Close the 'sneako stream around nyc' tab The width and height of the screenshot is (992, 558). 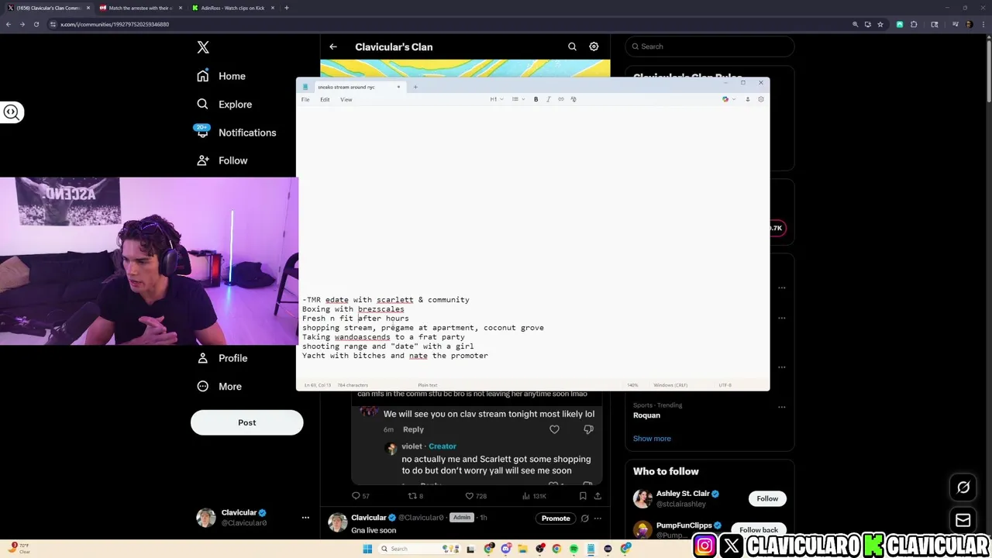tap(398, 87)
